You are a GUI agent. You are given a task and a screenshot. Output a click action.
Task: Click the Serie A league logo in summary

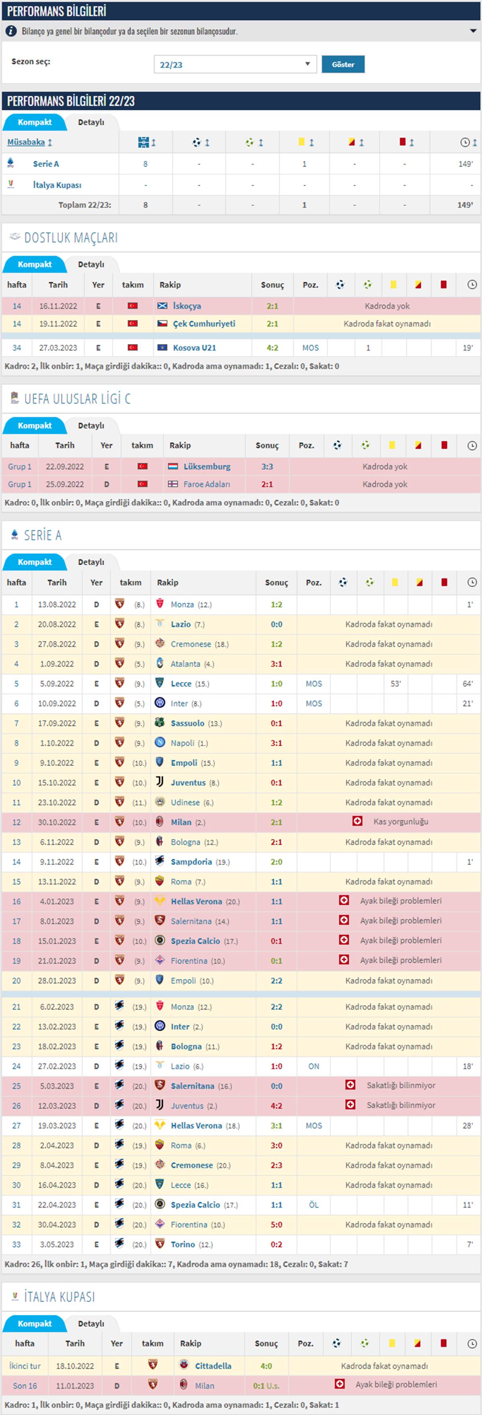click(10, 163)
